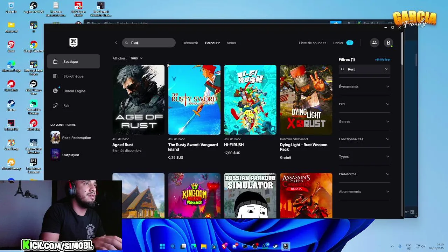
Task: Open the VALORANT desktop shortcut
Action: pos(11,125)
